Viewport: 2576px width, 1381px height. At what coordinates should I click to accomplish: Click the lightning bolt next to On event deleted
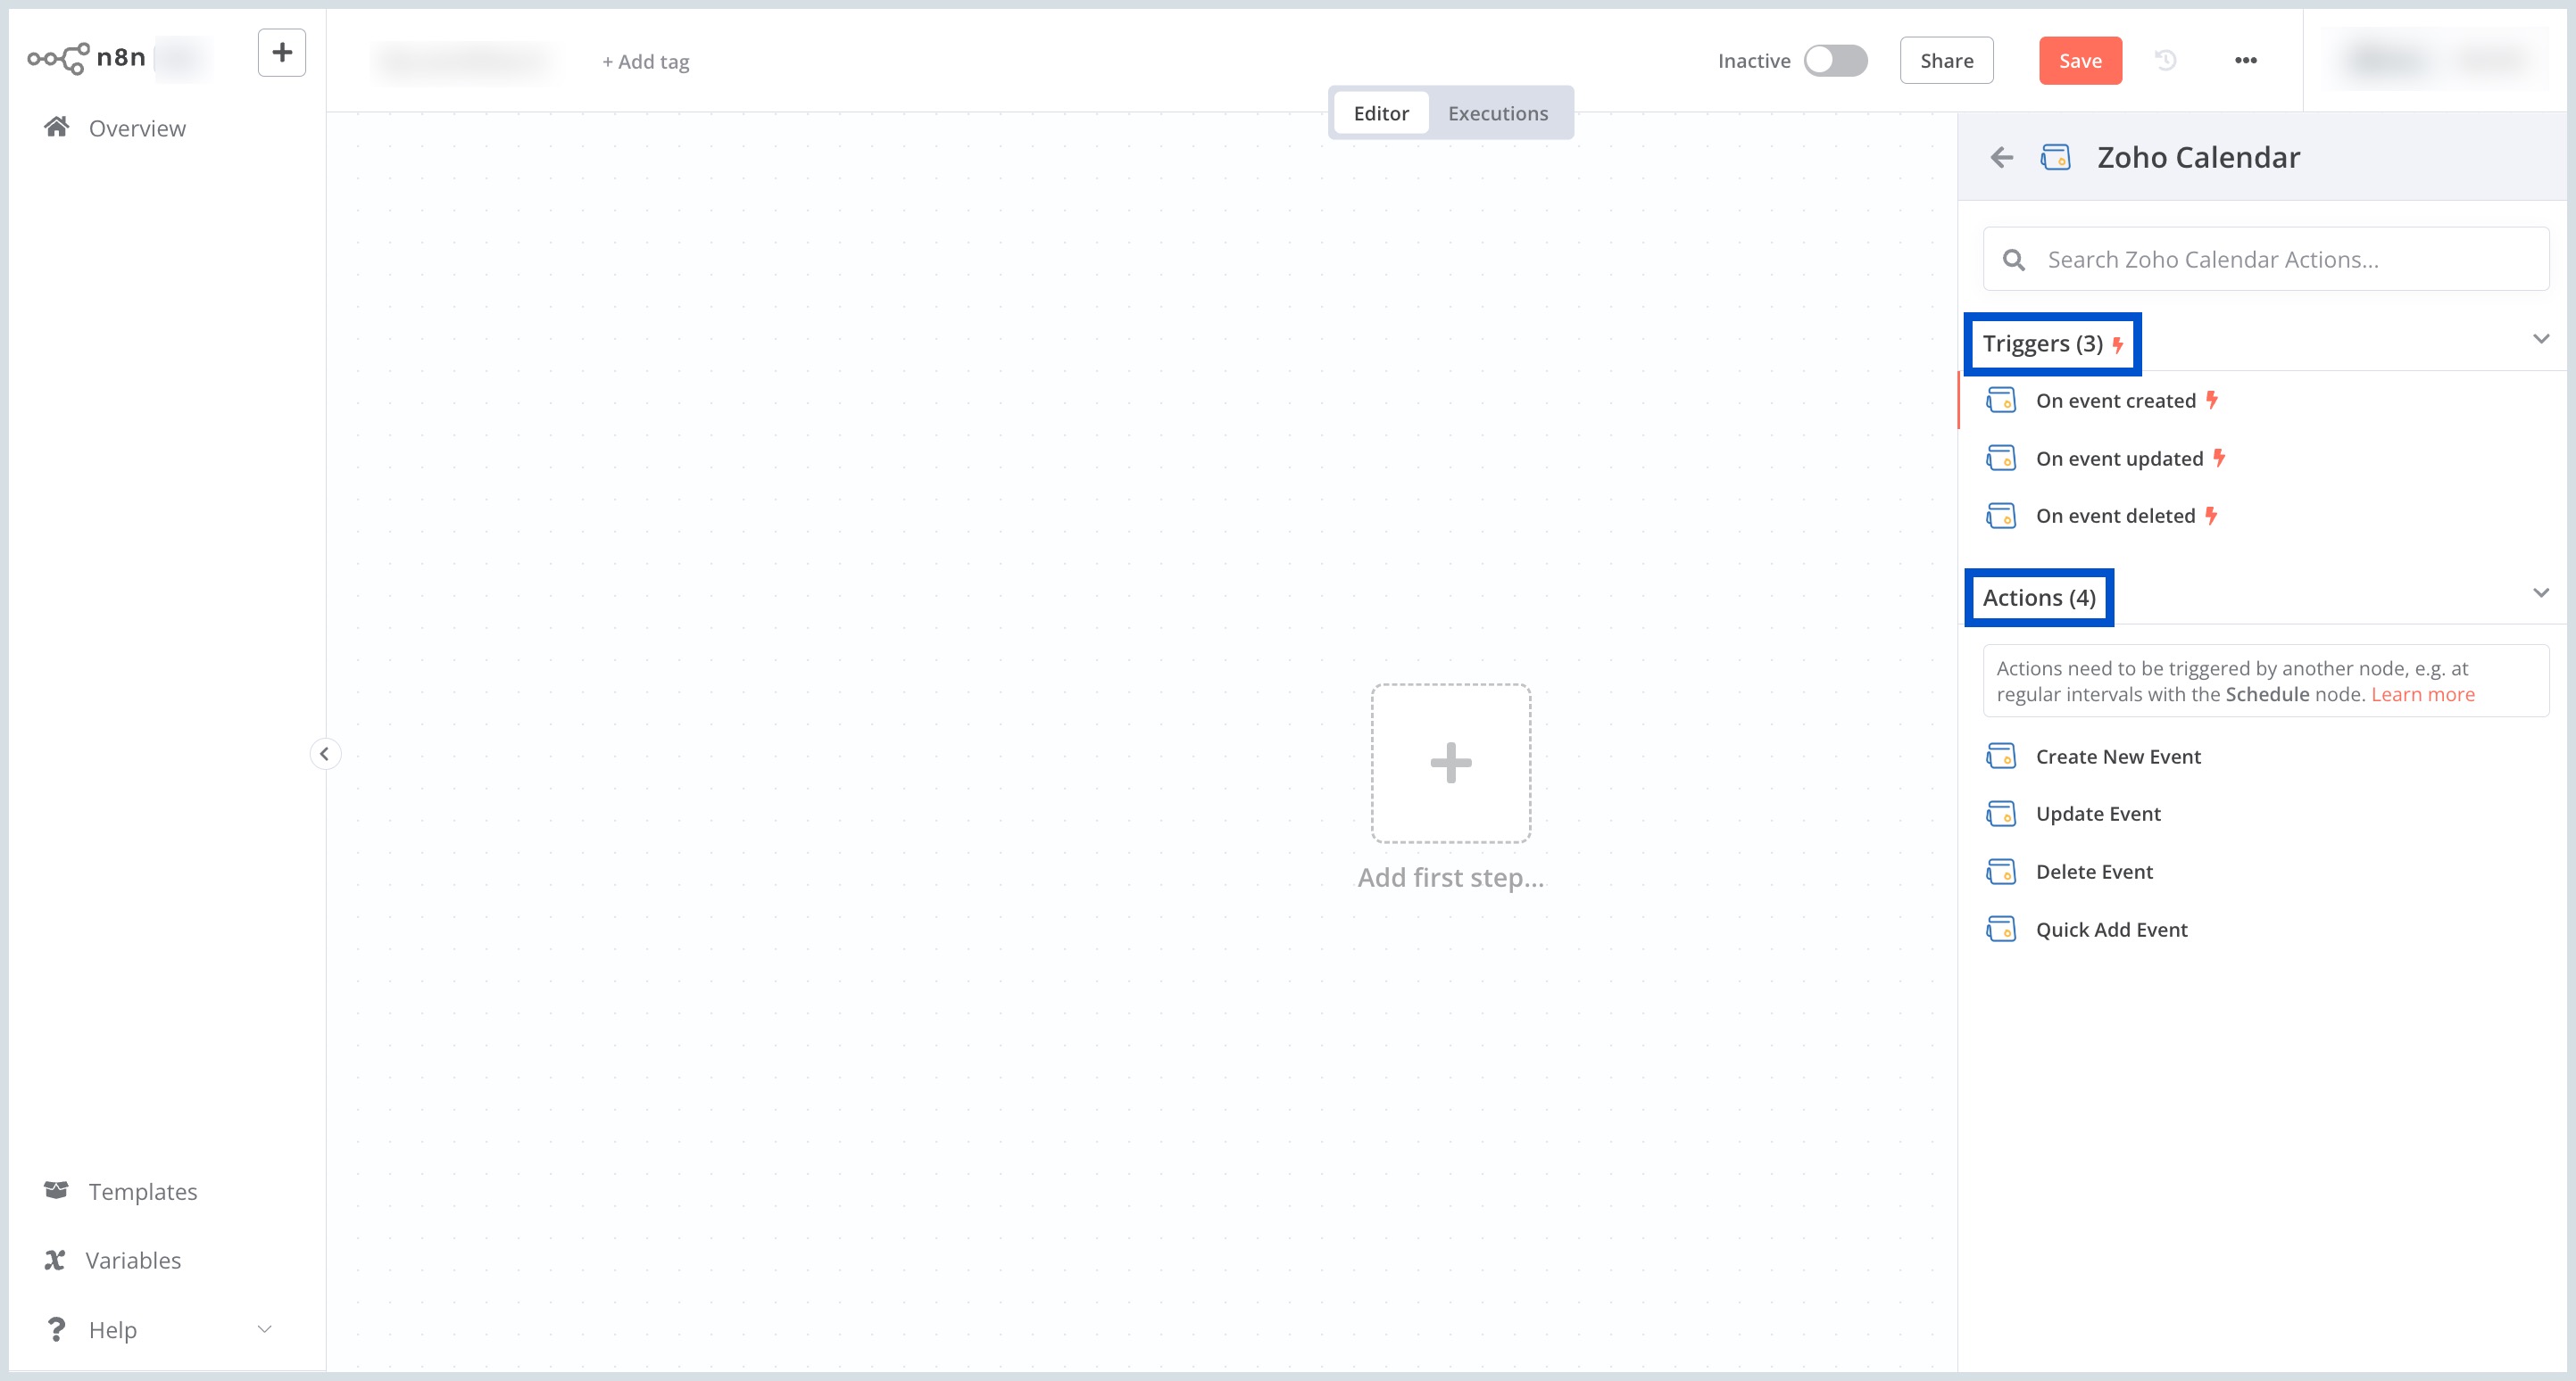(x=2211, y=516)
